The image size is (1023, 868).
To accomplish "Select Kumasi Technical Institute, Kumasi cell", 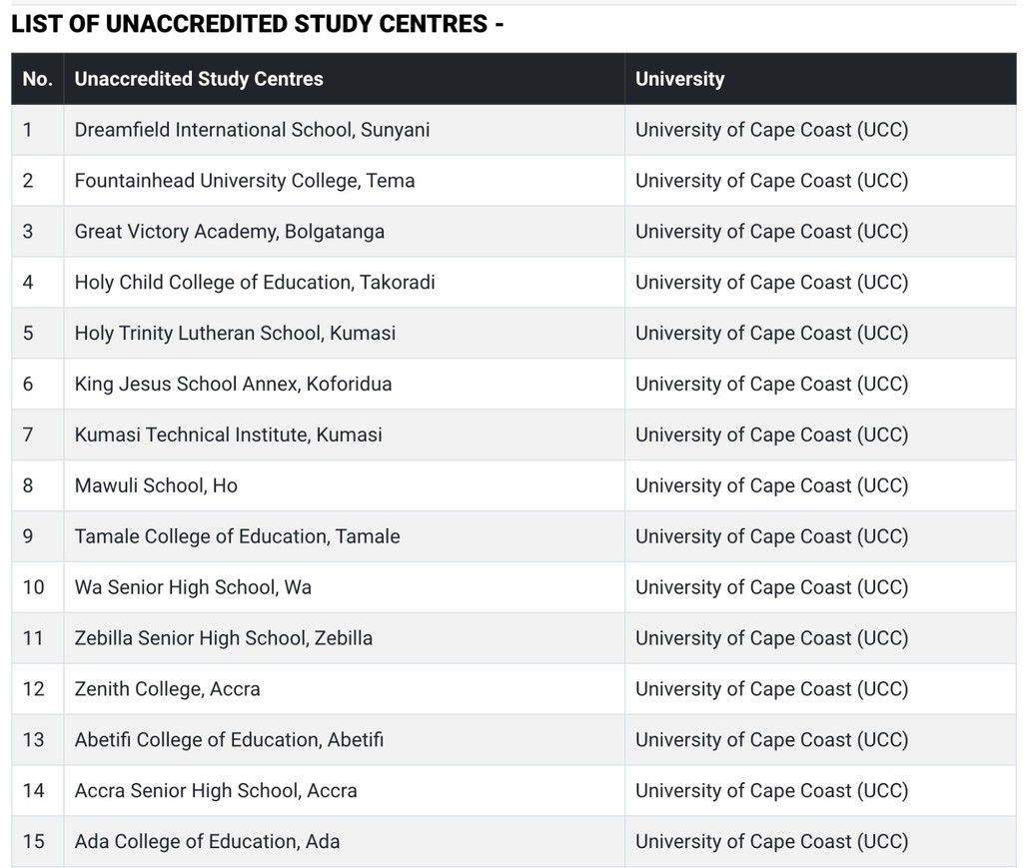I will [x=228, y=435].
